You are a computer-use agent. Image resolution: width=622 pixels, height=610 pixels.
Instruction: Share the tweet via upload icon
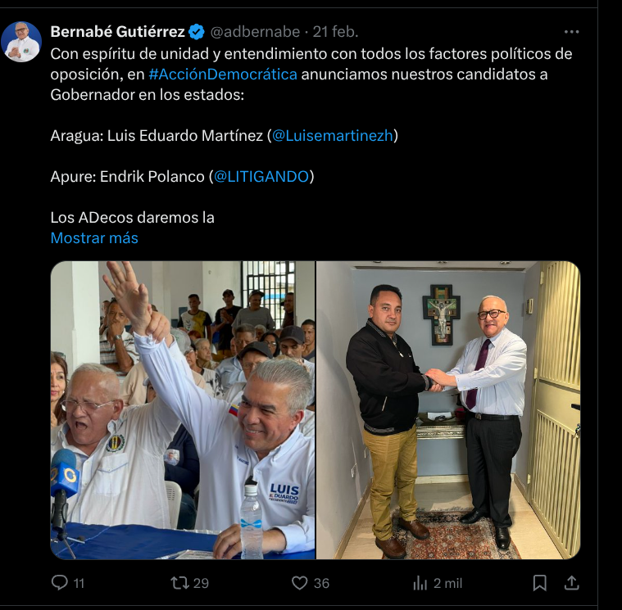point(572,583)
